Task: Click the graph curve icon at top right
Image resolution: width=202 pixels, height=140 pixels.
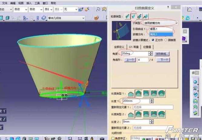Action: point(190,9)
